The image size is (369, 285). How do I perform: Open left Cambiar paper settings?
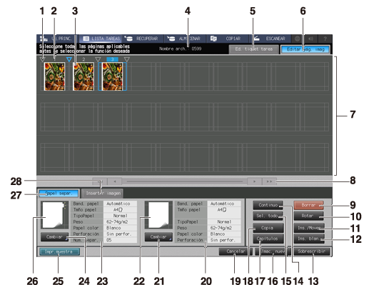pyautogui.click(x=54, y=237)
